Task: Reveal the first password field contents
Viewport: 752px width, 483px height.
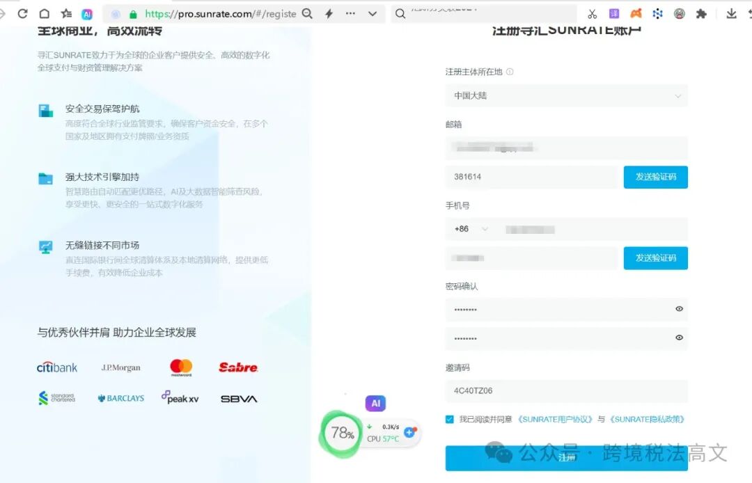Action: (x=679, y=309)
